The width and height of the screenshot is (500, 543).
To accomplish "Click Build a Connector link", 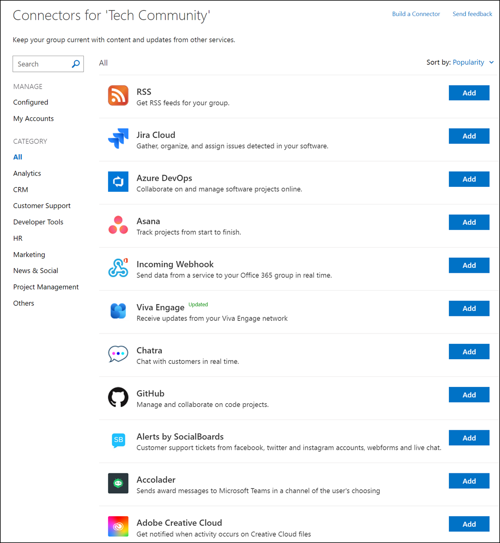I will click(416, 14).
